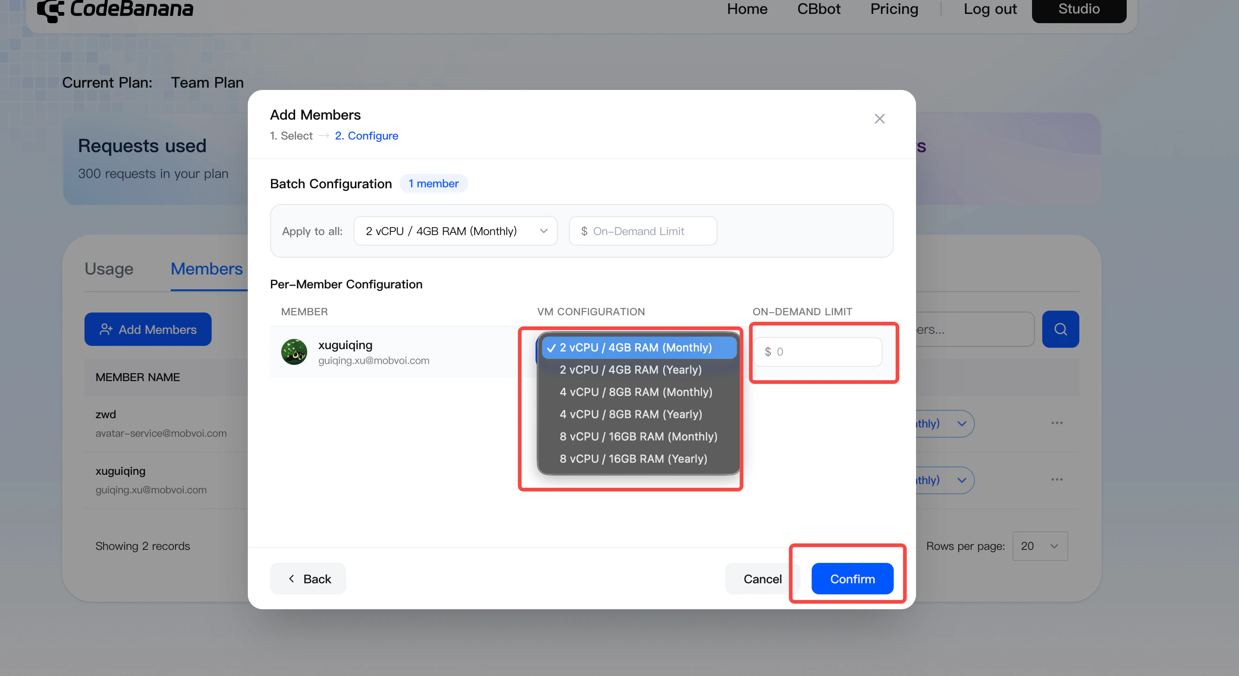
Task: Open the Rows per page dropdown
Action: (x=1039, y=546)
